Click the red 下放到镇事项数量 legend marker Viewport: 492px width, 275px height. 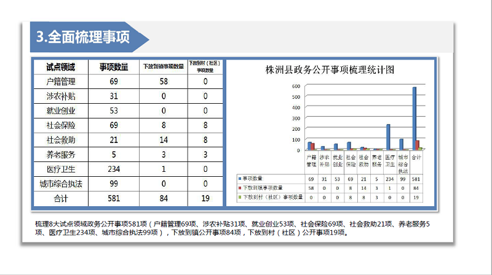point(240,188)
